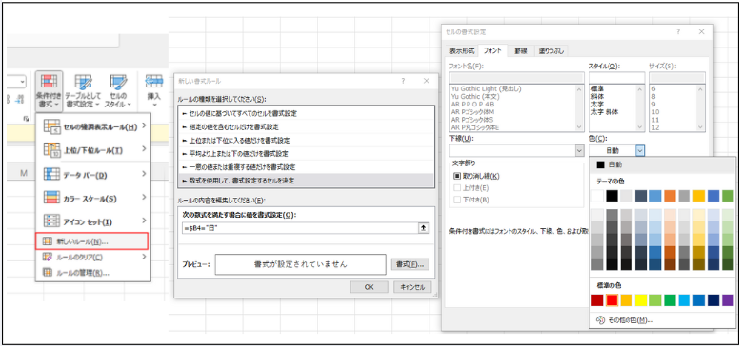Open セルの強調表示ルール(H) submenu
The width and height of the screenshot is (739, 346).
point(93,126)
